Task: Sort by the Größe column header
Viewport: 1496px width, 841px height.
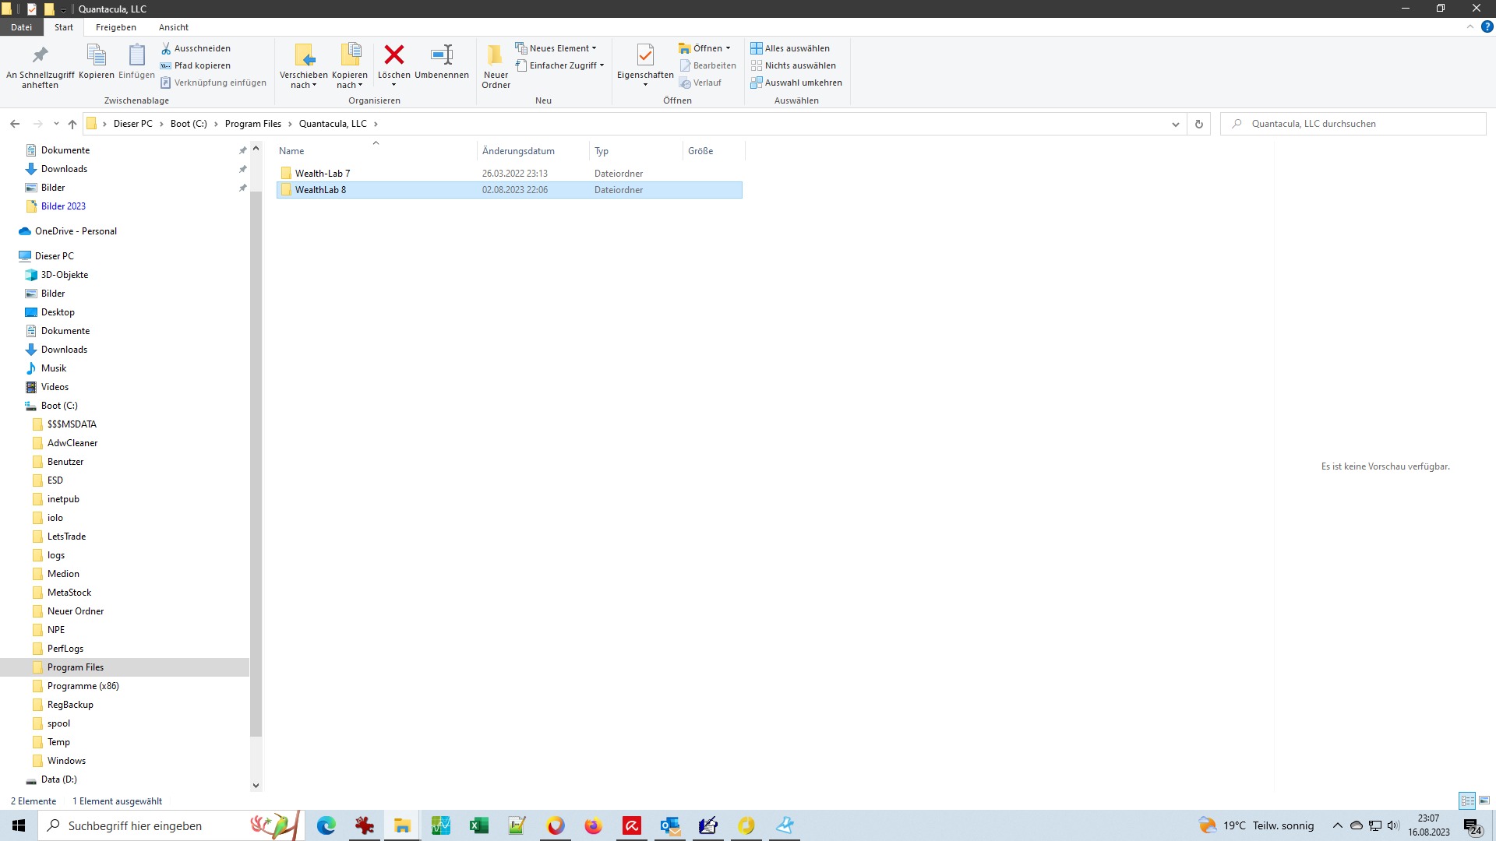Action: coord(714,151)
